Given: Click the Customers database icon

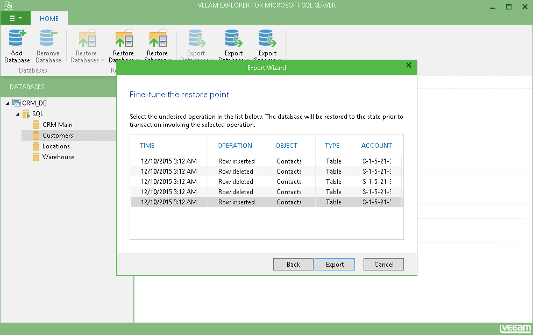Looking at the screenshot, I should pyautogui.click(x=36, y=136).
